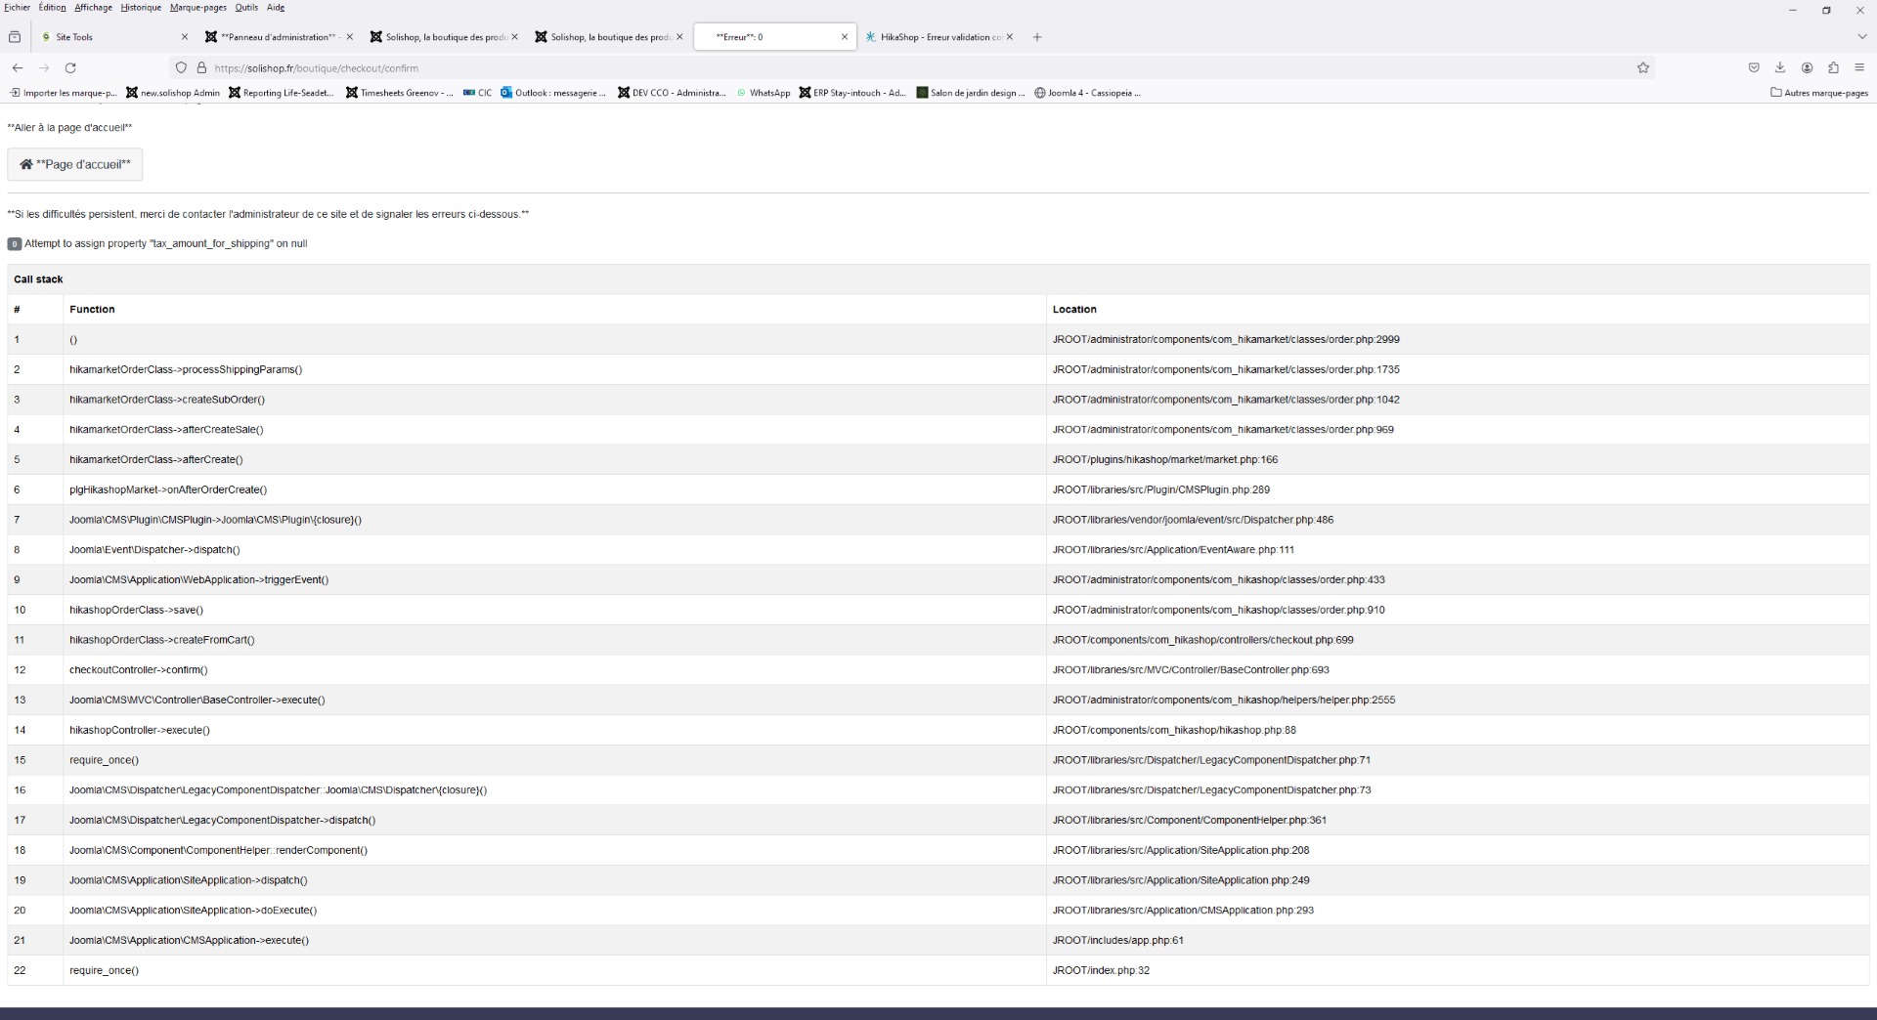Image resolution: width=1877 pixels, height=1020 pixels.
Task: Select row hikashopOrderClass->save()
Action: pos(938,610)
